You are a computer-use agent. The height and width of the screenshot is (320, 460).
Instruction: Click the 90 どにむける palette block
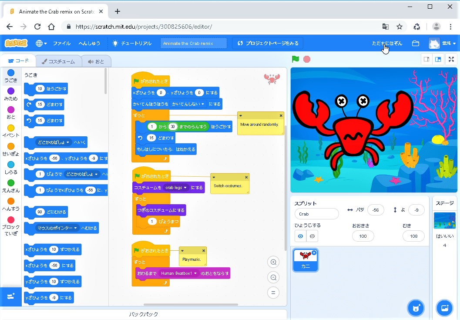[x=46, y=212]
